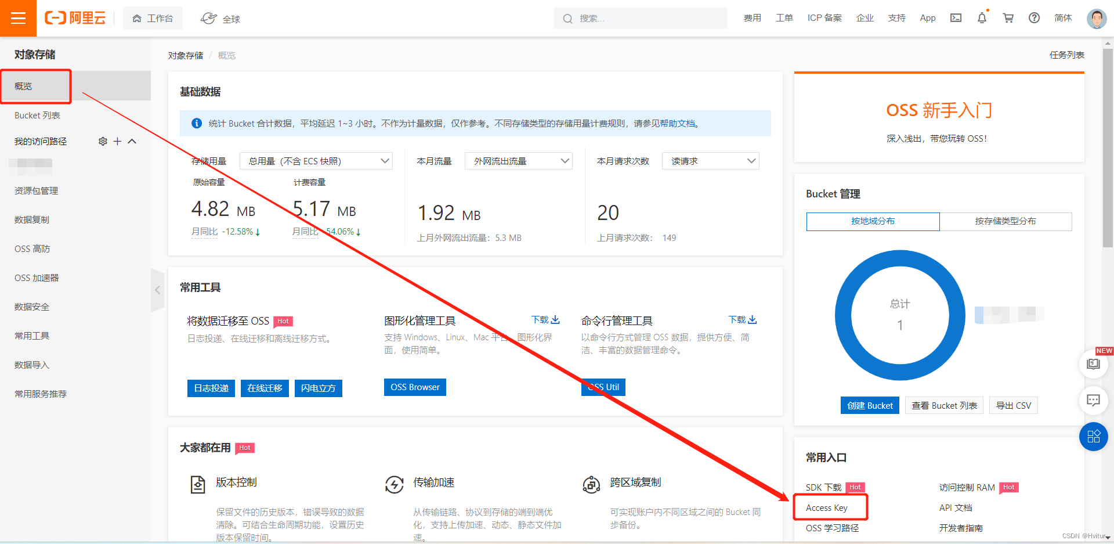Download 命令行管理工具

(743, 320)
